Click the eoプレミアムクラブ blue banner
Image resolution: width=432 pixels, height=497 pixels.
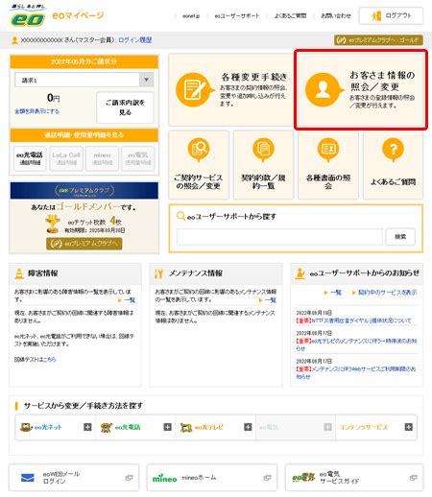pyautogui.click(x=84, y=191)
